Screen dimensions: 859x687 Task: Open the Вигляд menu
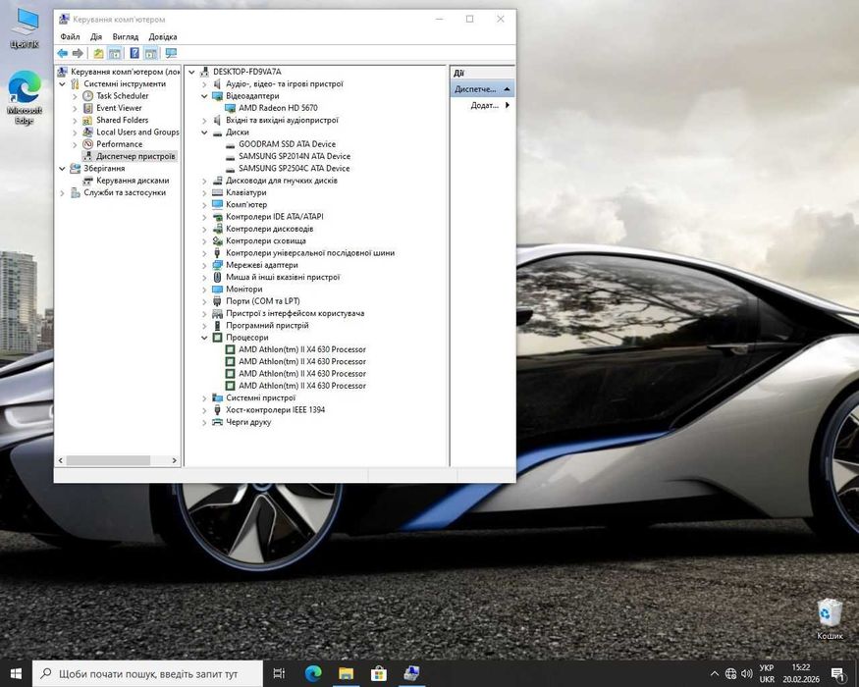coord(126,36)
